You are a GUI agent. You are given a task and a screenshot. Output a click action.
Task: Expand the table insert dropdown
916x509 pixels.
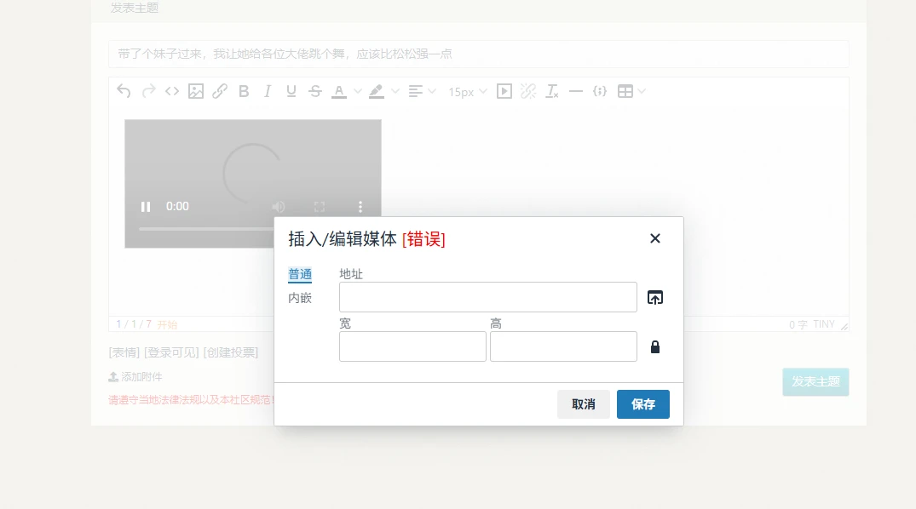coord(641,91)
